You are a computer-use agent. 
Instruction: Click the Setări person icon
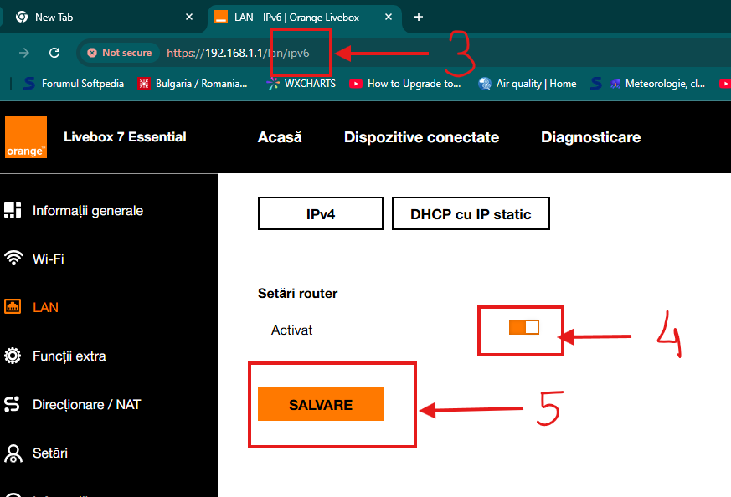13,453
